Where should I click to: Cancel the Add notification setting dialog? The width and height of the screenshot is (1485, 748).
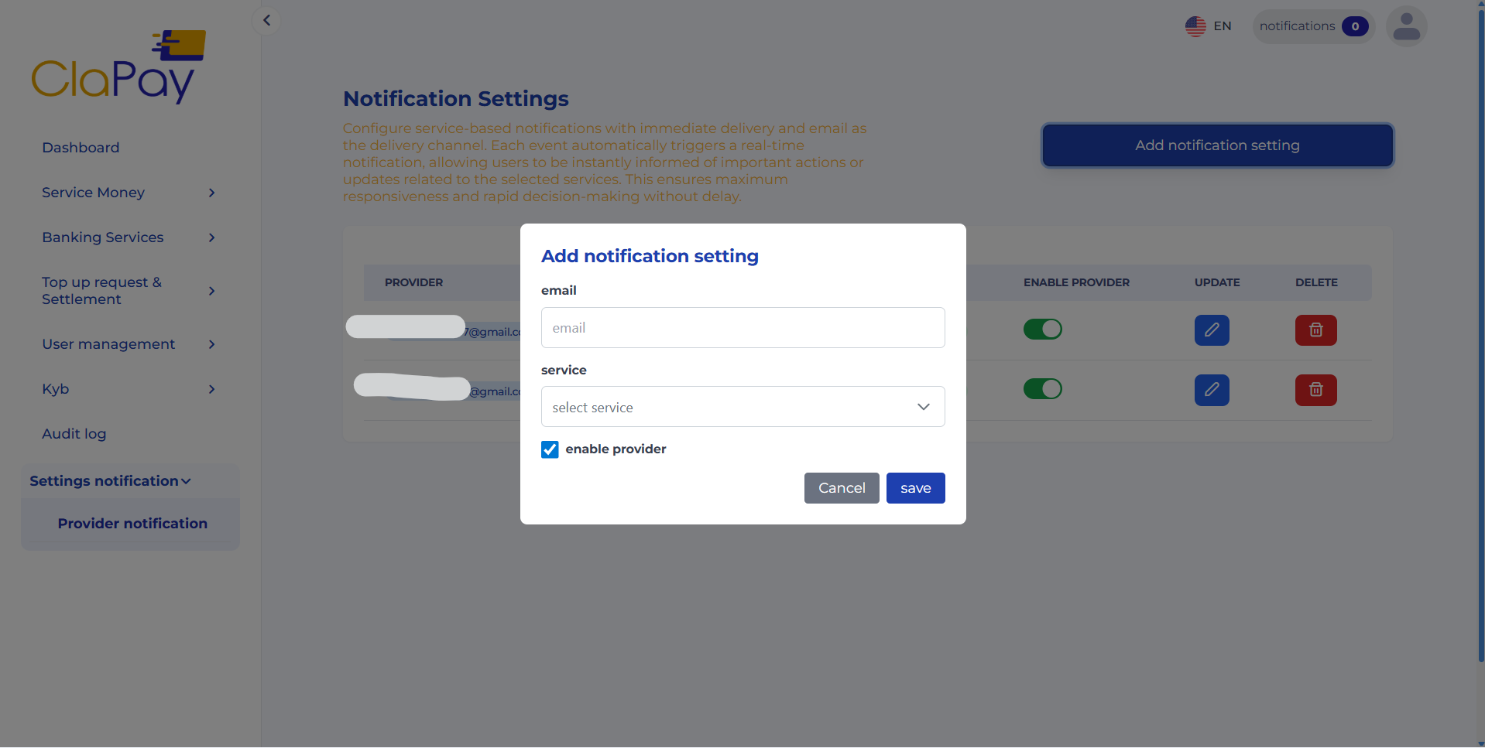841,487
